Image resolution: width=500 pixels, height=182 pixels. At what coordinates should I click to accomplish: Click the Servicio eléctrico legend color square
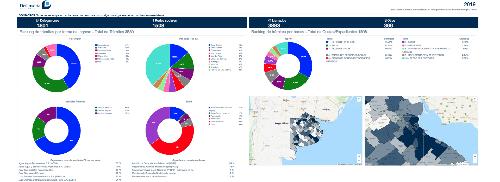96,108
